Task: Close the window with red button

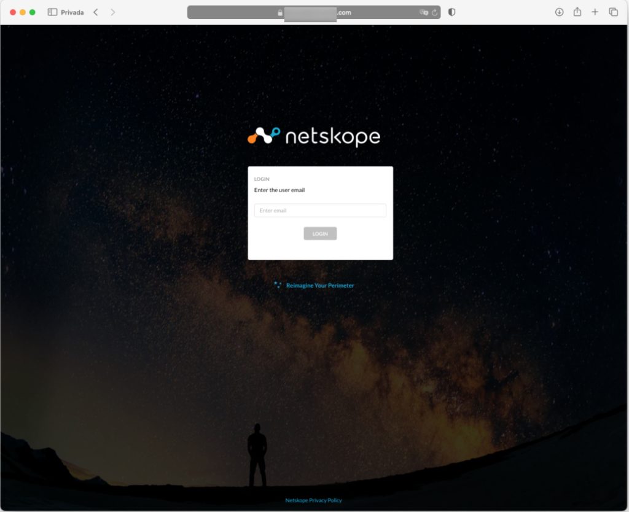Action: pos(13,12)
